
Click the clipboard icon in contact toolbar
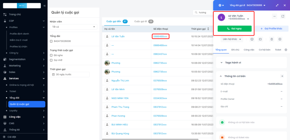pyautogui.click(x=272, y=39)
